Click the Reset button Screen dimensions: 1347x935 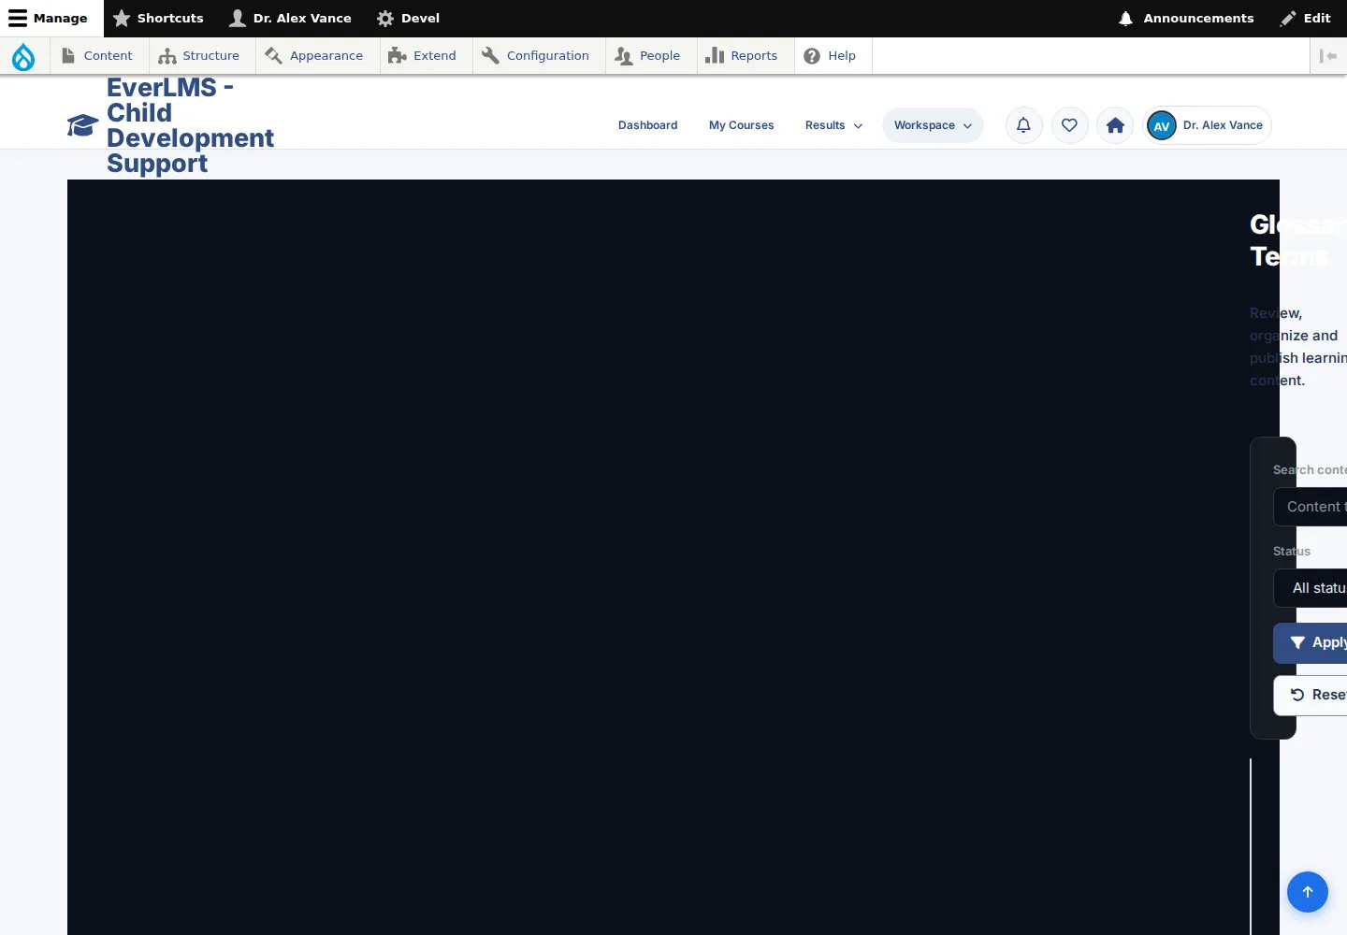(1311, 696)
